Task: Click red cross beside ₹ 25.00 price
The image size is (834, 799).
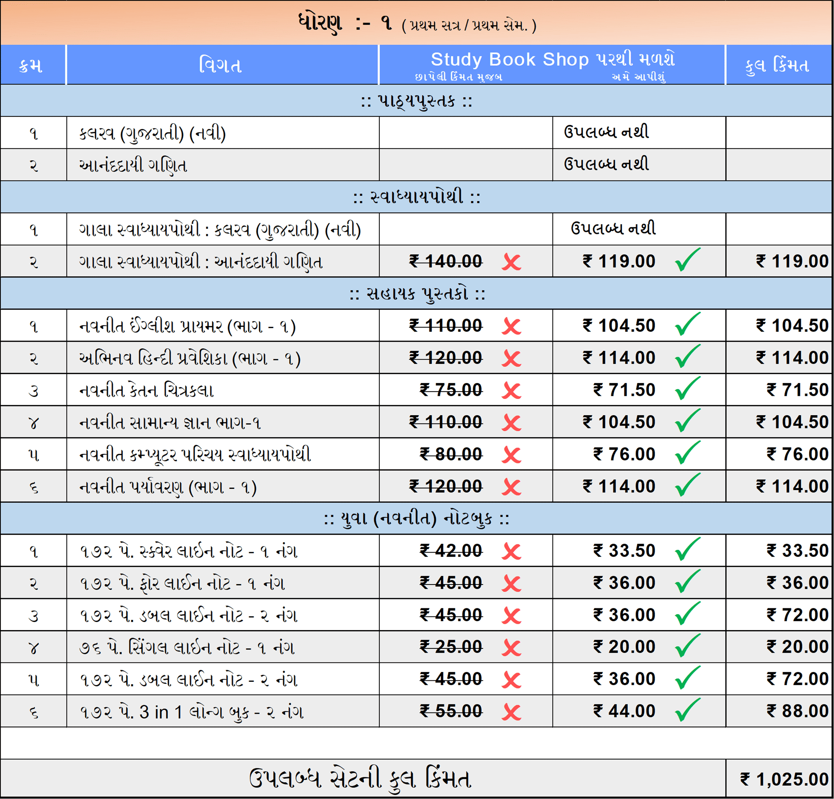Action: tap(511, 648)
